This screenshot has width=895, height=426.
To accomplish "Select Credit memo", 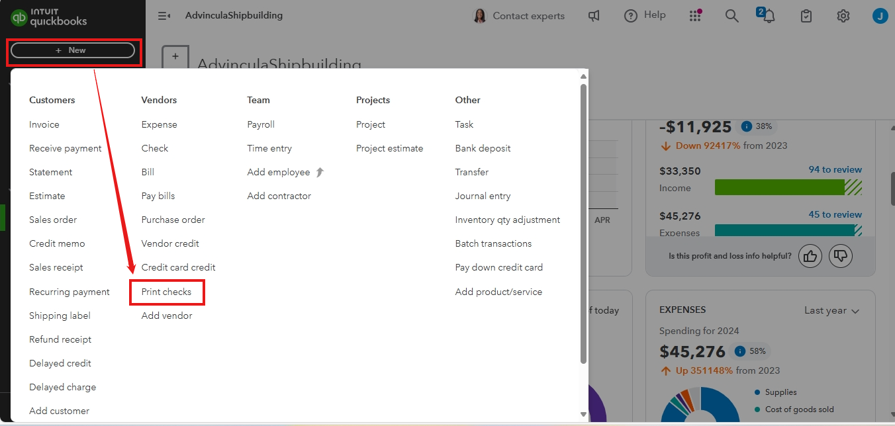I will [x=57, y=243].
